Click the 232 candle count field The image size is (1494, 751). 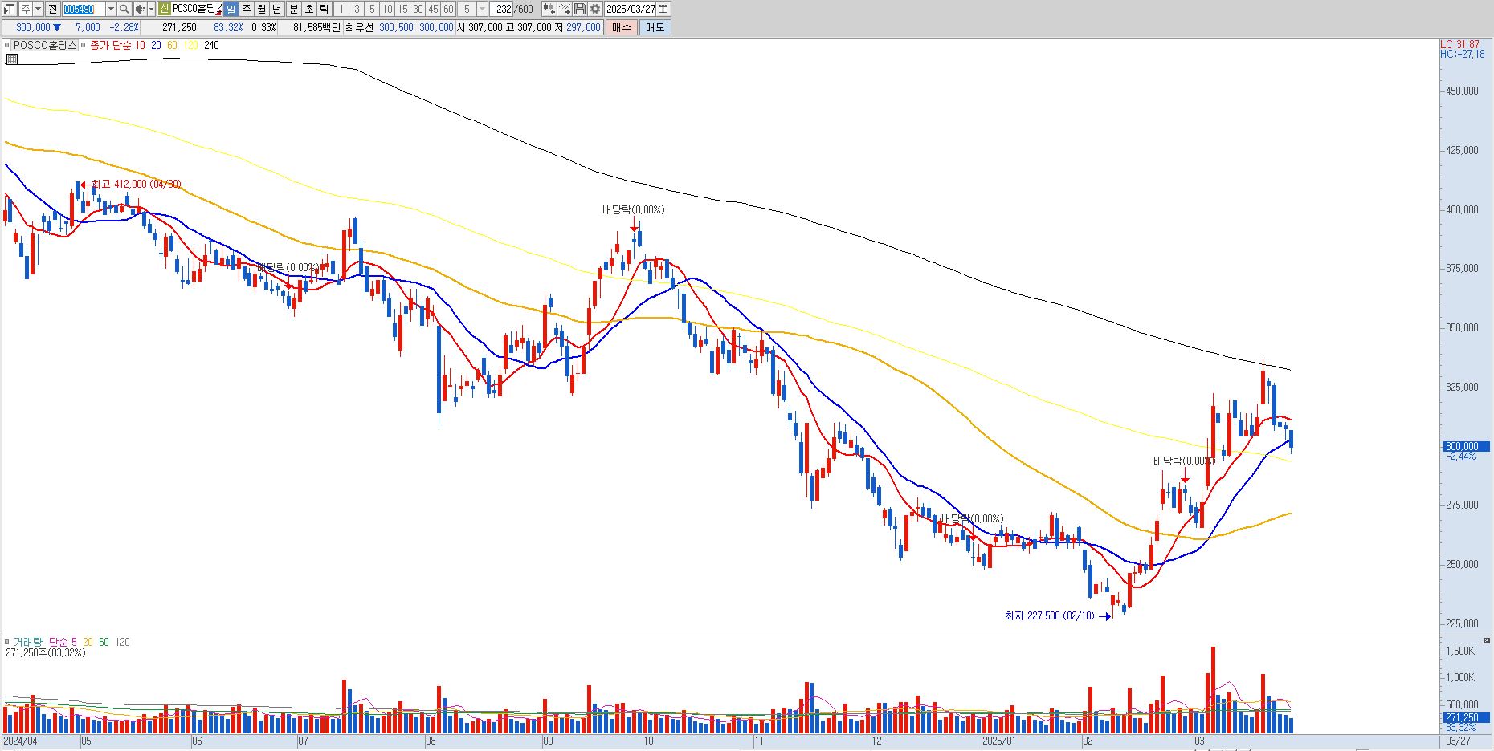click(502, 9)
